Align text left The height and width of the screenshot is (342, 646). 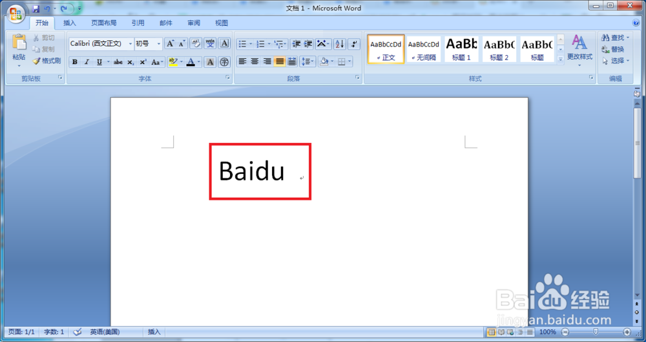tap(243, 62)
